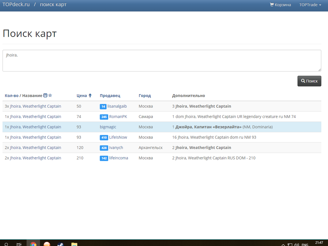Sort results by Цена column
The height and width of the screenshot is (246, 328).
click(82, 95)
